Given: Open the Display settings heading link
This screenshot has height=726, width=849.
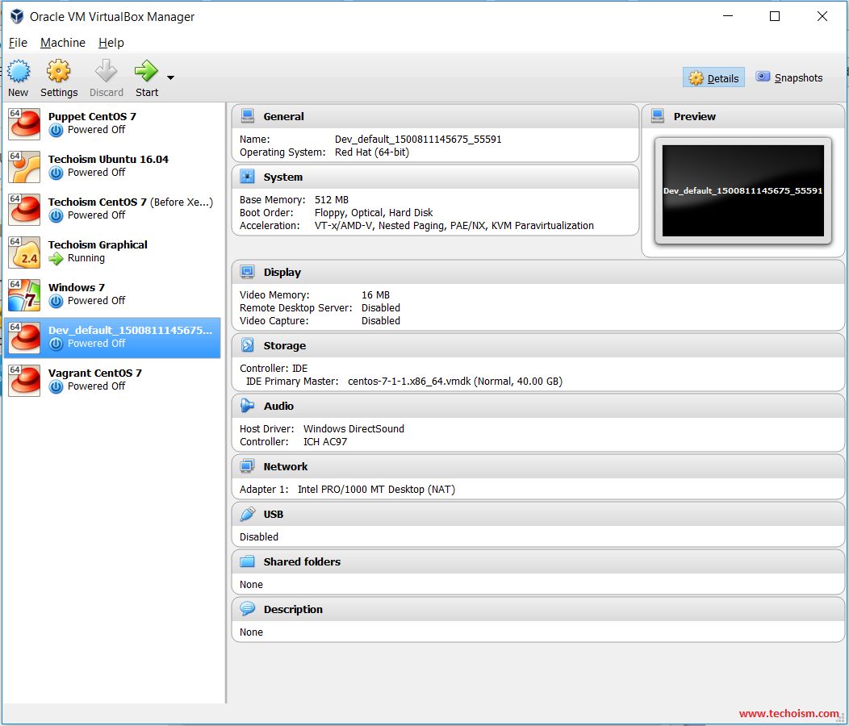Looking at the screenshot, I should [282, 273].
